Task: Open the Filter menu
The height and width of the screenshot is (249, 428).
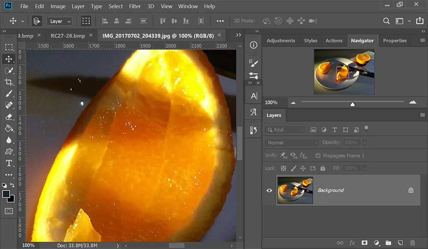Action: pos(135,6)
